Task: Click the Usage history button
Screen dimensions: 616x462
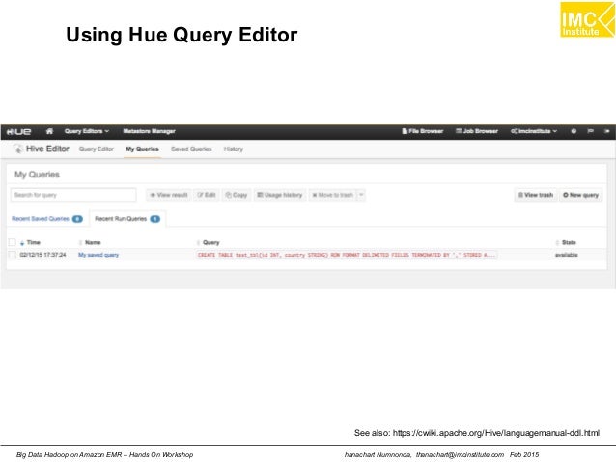Action: (280, 195)
